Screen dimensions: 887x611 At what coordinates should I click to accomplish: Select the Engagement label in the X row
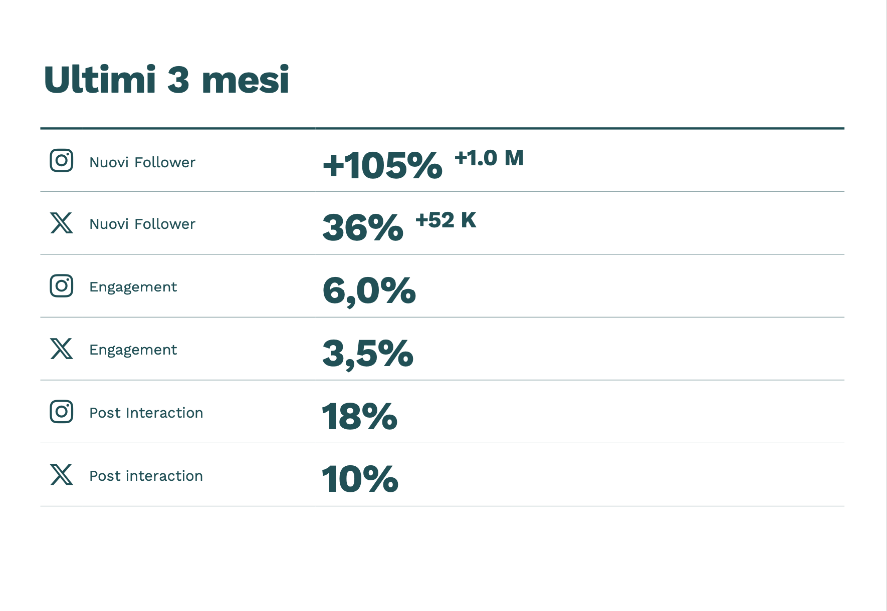click(133, 350)
